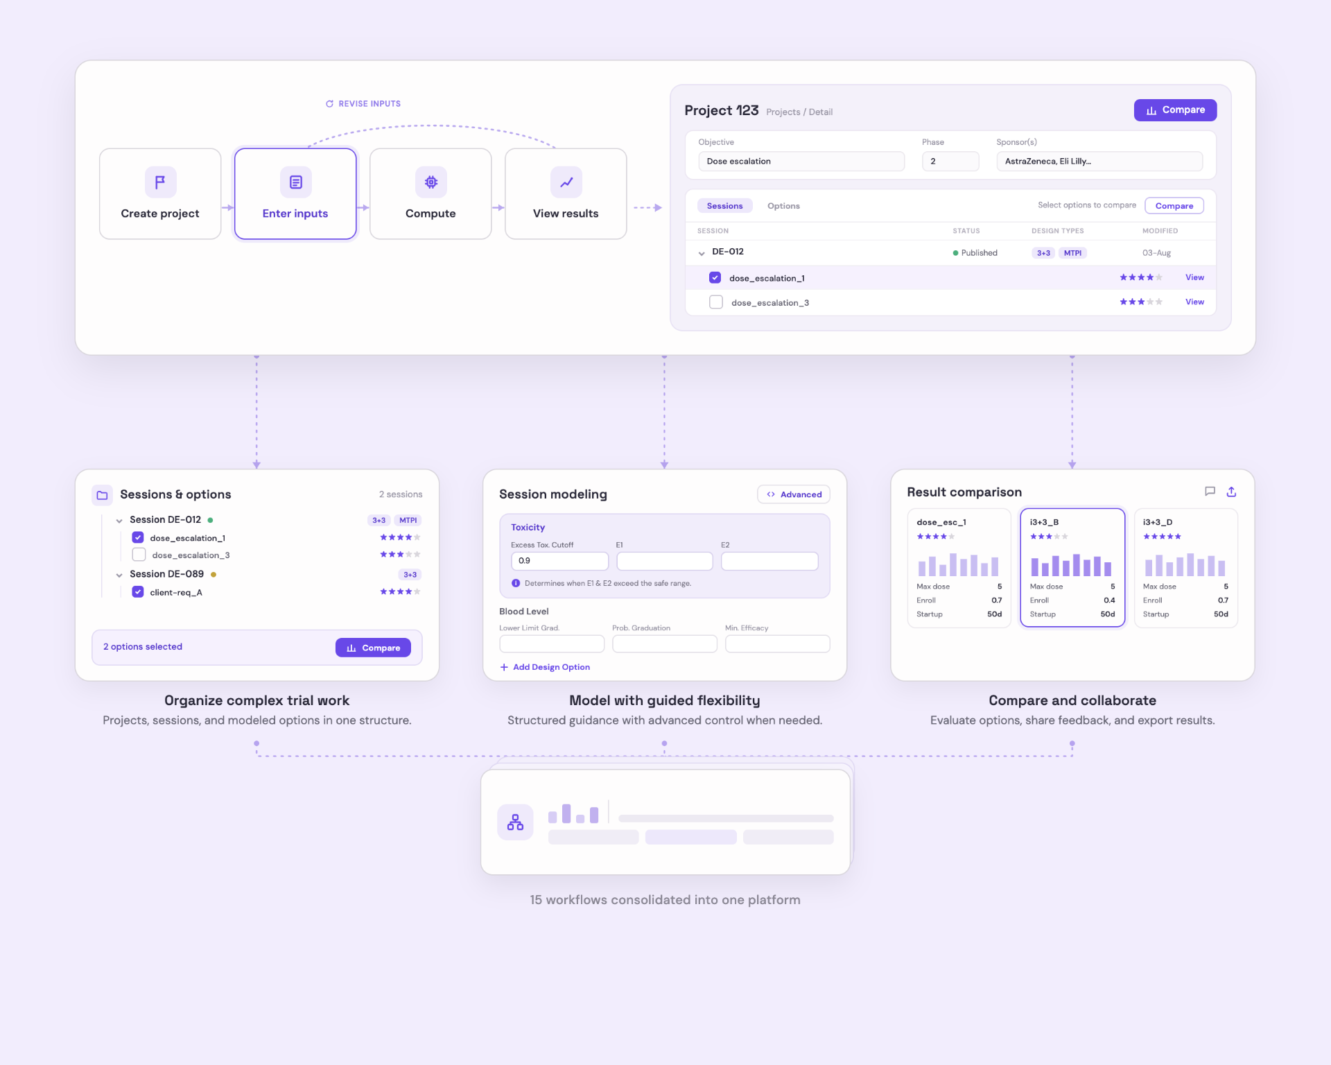
Task: Open Advanced session modeling mode
Action: [794, 494]
